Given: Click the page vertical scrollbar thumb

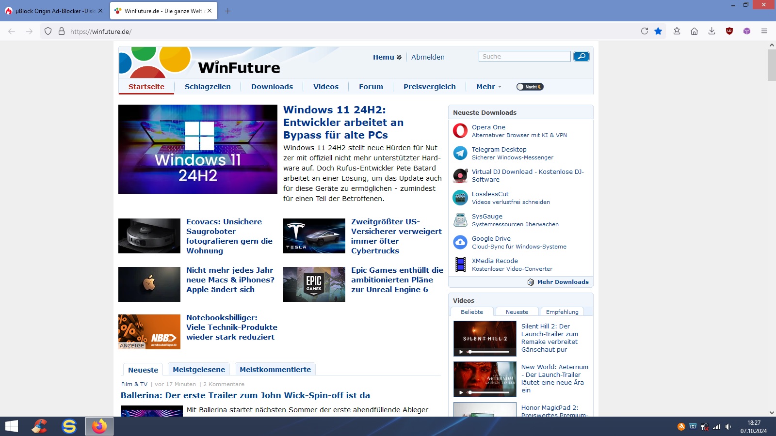Looking at the screenshot, I should click(772, 65).
